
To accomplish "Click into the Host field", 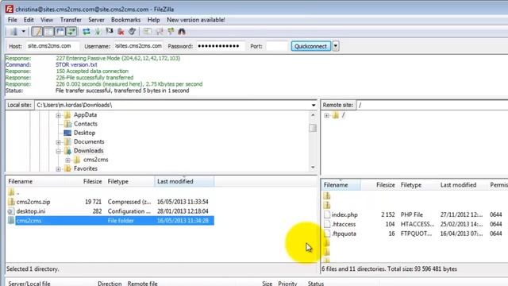I will (52, 46).
